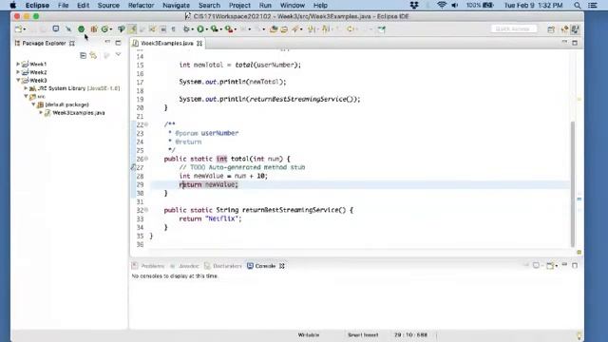Click the Debug bug toolbar icon
608x342 pixels.
coord(186,29)
